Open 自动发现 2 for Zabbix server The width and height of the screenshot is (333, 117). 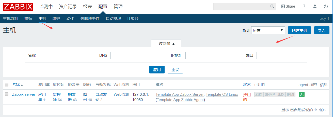click(101, 97)
